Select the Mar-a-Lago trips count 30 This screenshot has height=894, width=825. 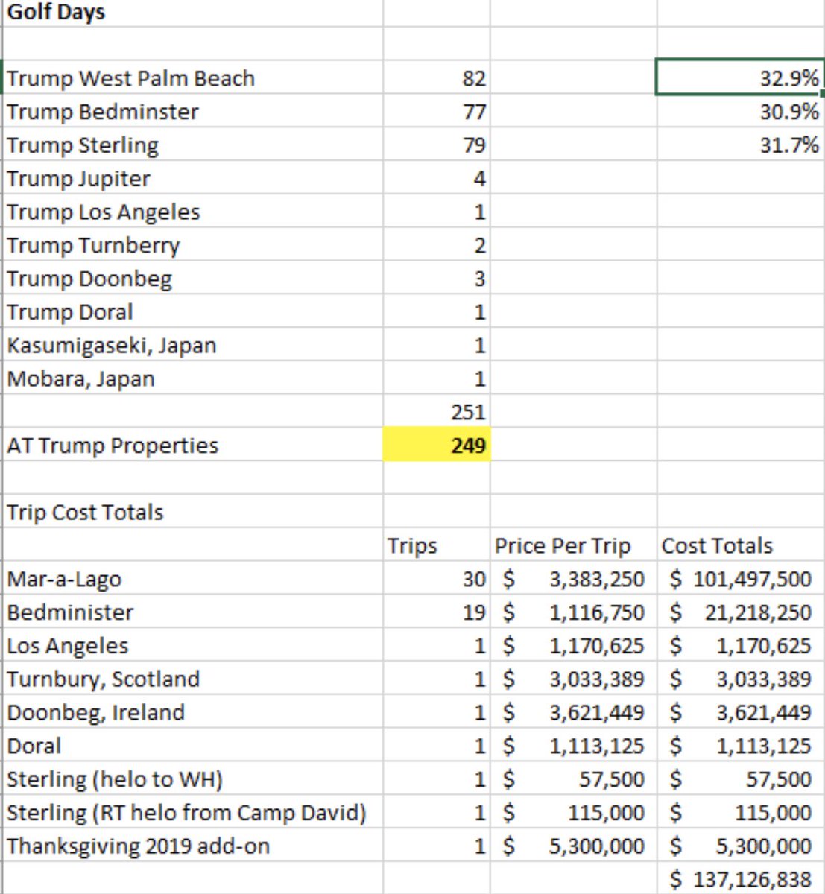[437, 579]
